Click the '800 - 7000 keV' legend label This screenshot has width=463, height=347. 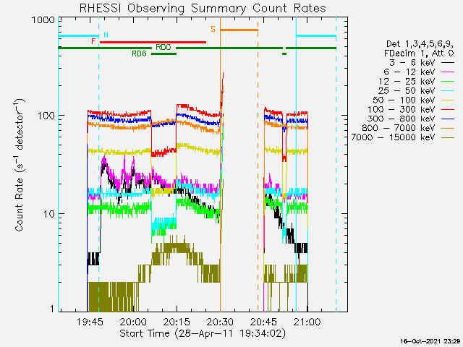[x=399, y=128]
